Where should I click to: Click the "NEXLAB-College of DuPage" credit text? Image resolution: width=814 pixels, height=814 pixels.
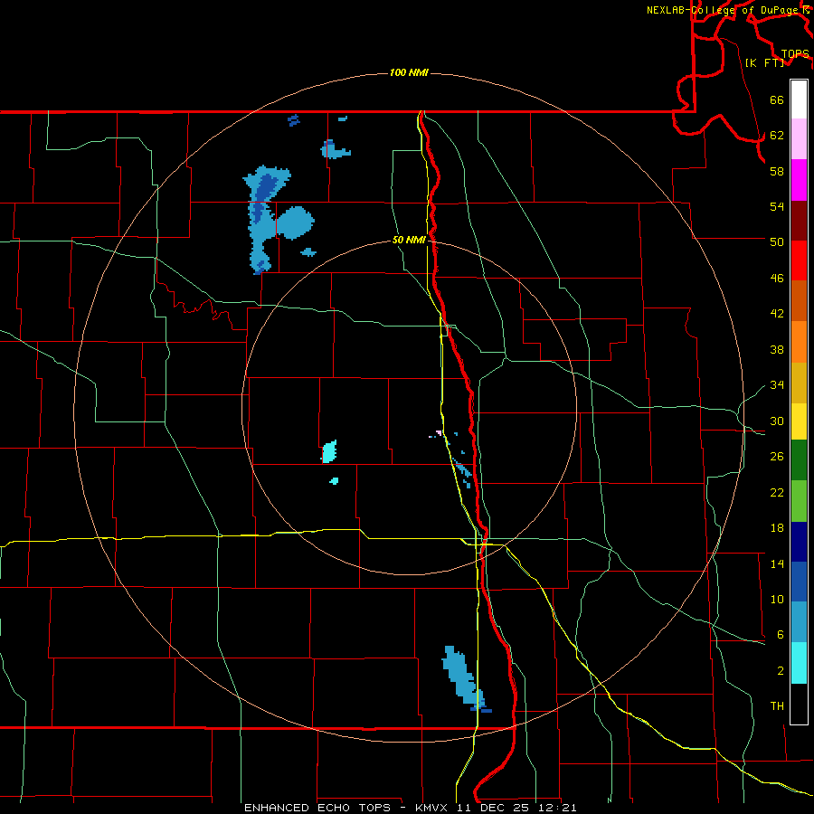coord(722,10)
